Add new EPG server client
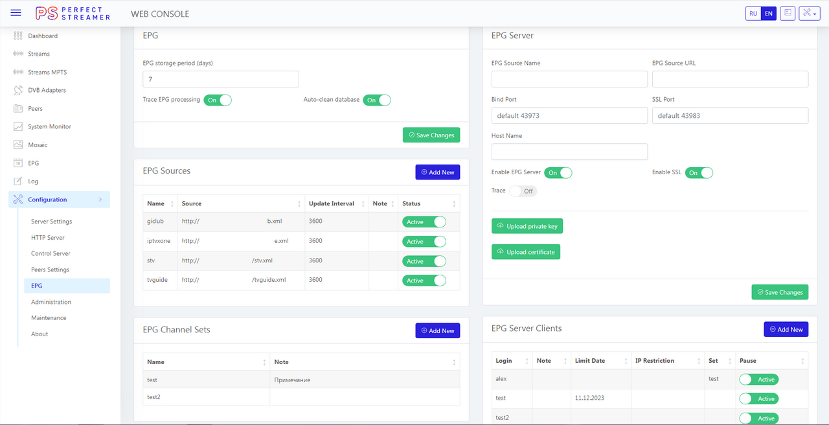This screenshot has height=425, width=829. tap(786, 329)
